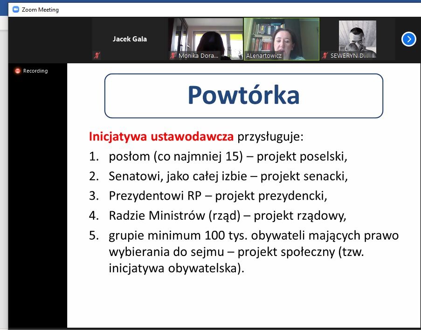The image size is (421, 330).
Task: Click Jacek Gala's muted microphone icon
Action: tap(97, 55)
